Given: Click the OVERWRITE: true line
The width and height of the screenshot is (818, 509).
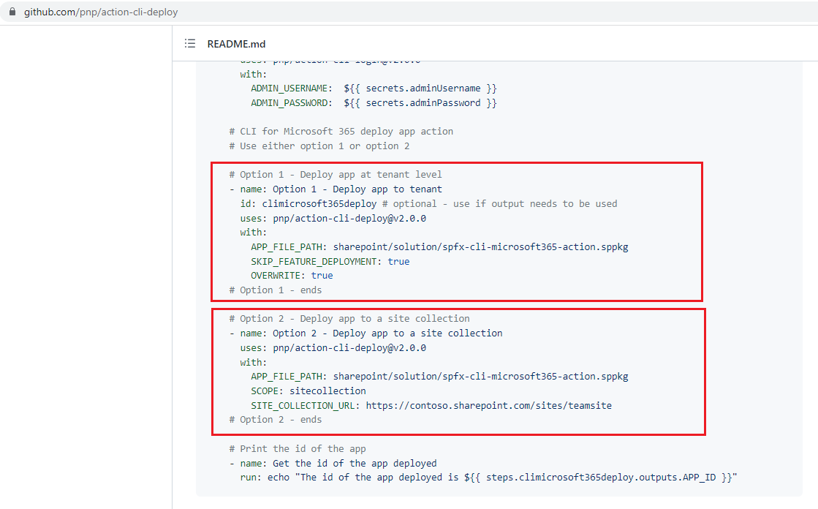Looking at the screenshot, I should coord(291,276).
